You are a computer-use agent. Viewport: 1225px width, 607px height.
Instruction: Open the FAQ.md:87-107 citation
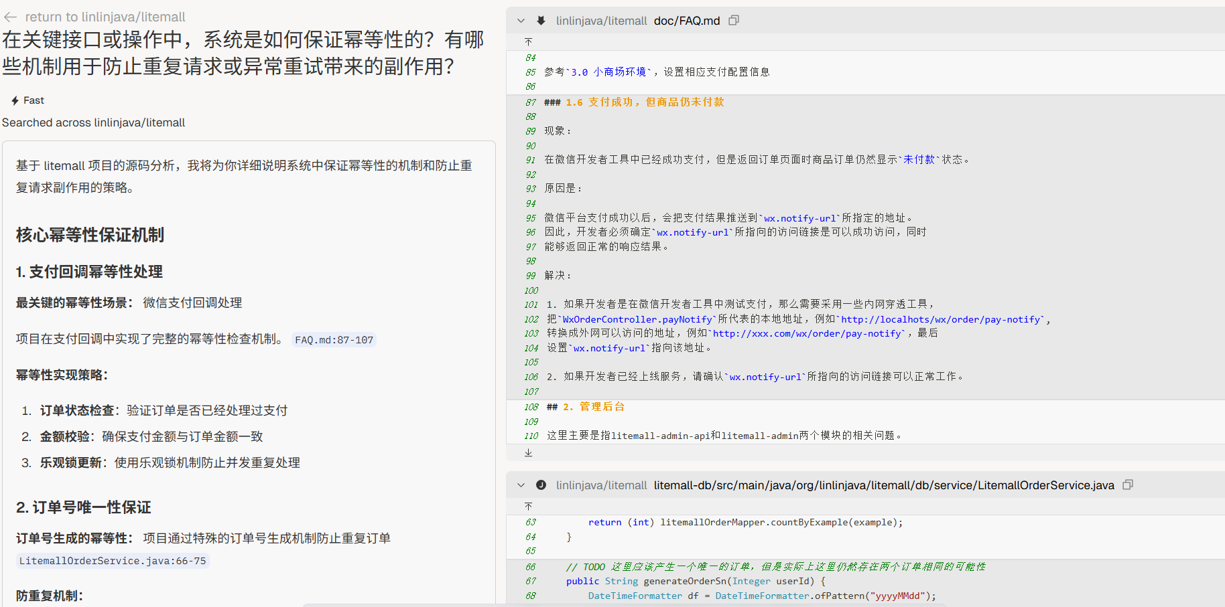334,340
